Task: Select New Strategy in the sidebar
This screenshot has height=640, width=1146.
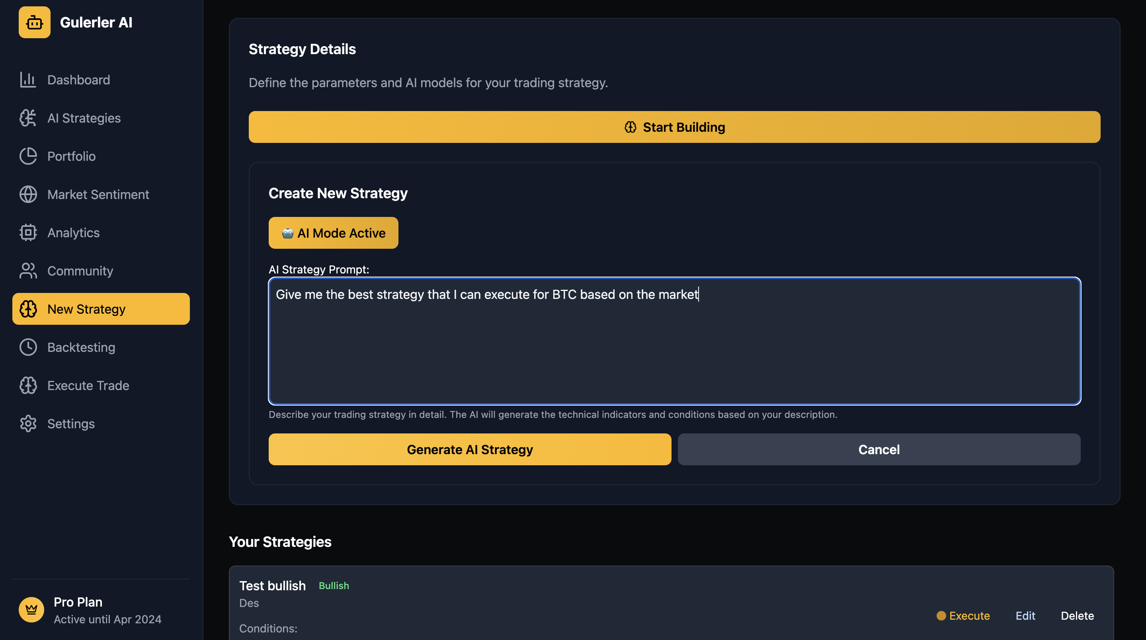Action: coord(101,309)
